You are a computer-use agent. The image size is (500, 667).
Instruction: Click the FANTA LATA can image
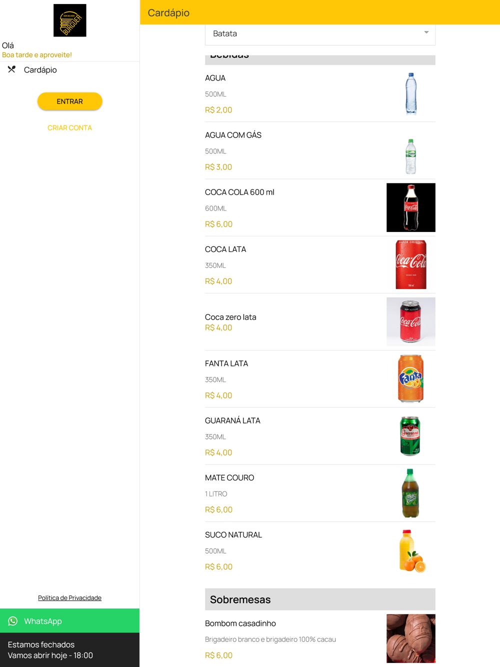click(410, 378)
